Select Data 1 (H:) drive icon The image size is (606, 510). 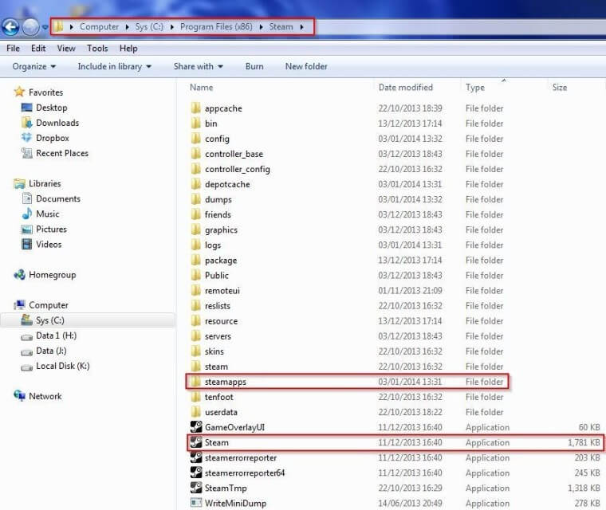coord(26,336)
